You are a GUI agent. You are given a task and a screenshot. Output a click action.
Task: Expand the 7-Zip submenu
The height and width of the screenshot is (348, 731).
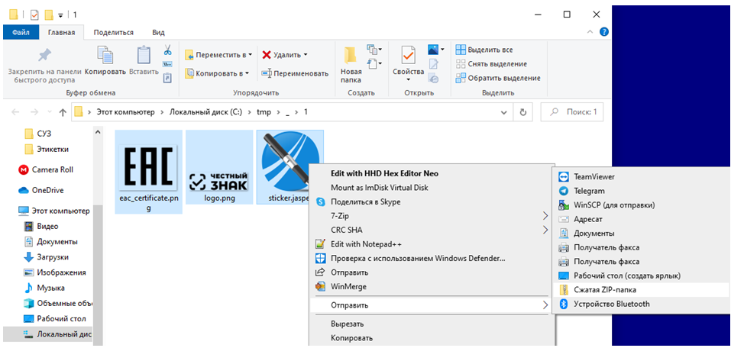545,216
